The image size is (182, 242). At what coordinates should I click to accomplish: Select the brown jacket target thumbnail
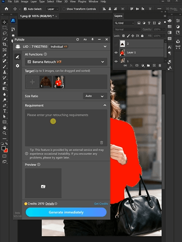coord(46,82)
